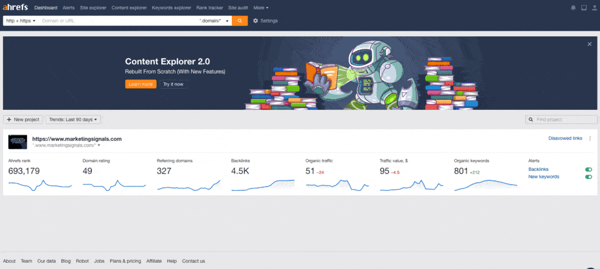This screenshot has height=269, width=600.
Task: Click the Ahrefs rank value 693,179
Action: [x=24, y=171]
